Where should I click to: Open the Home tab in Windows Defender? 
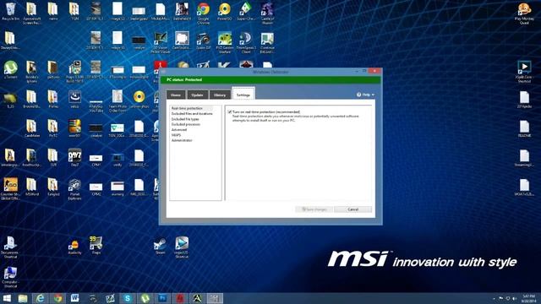[x=176, y=95]
